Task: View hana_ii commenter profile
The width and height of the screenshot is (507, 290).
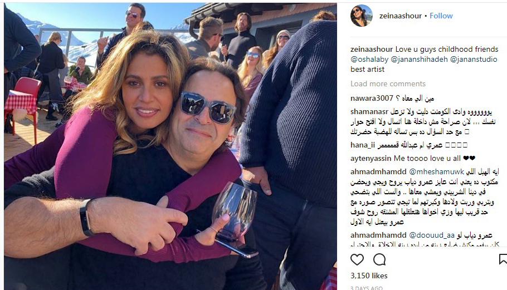Action: pos(363,145)
